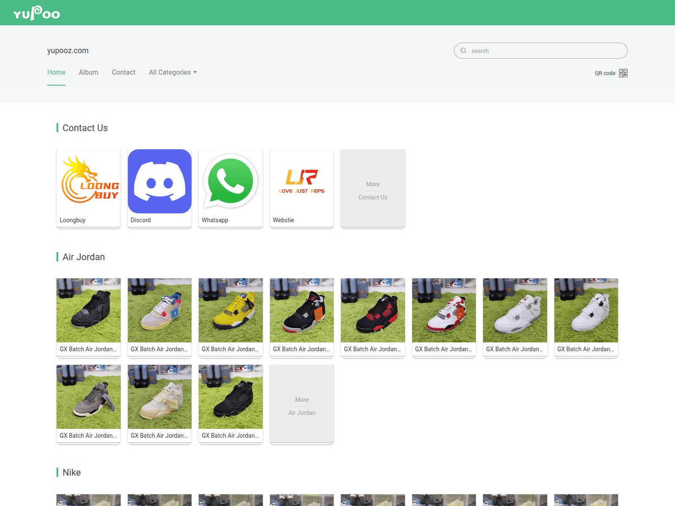
Task: Click the Discord label text
Action: pos(140,220)
